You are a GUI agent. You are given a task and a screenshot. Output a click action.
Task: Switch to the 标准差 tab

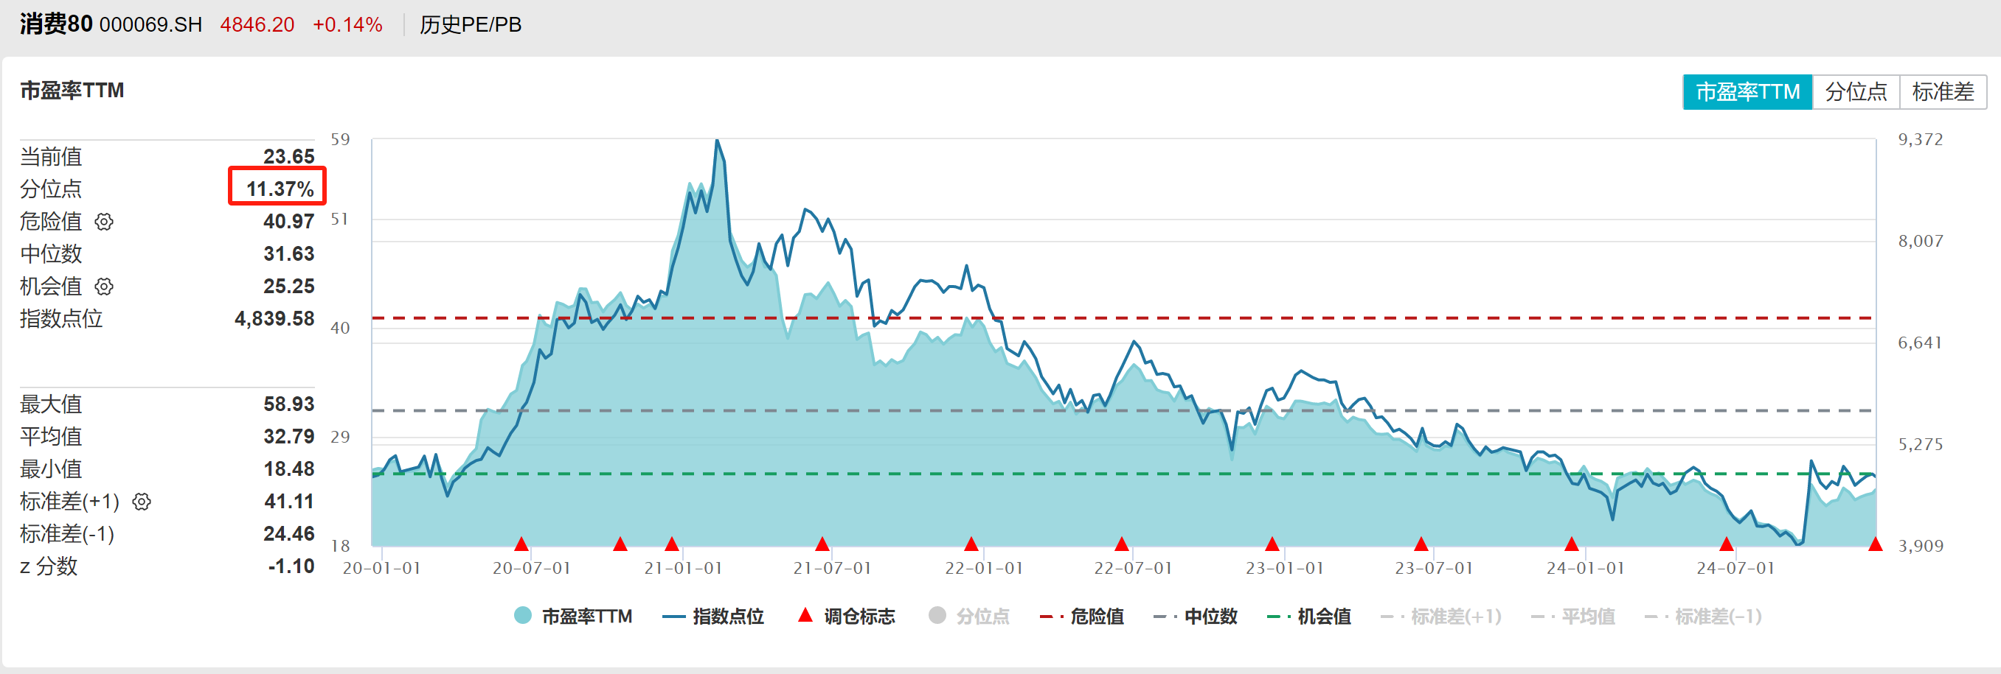1943,92
